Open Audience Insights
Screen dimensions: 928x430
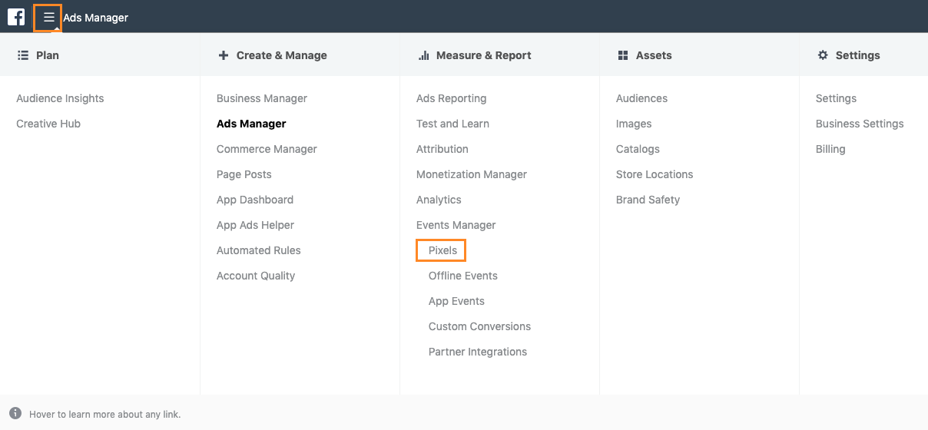point(60,98)
